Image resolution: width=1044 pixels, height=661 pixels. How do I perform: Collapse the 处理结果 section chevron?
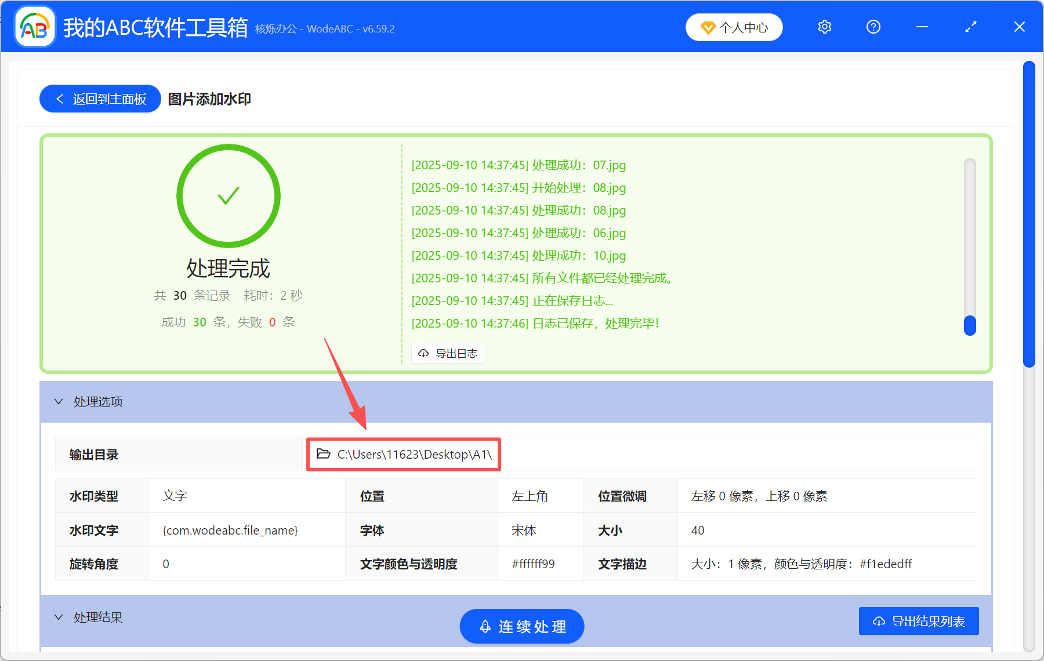(59, 617)
